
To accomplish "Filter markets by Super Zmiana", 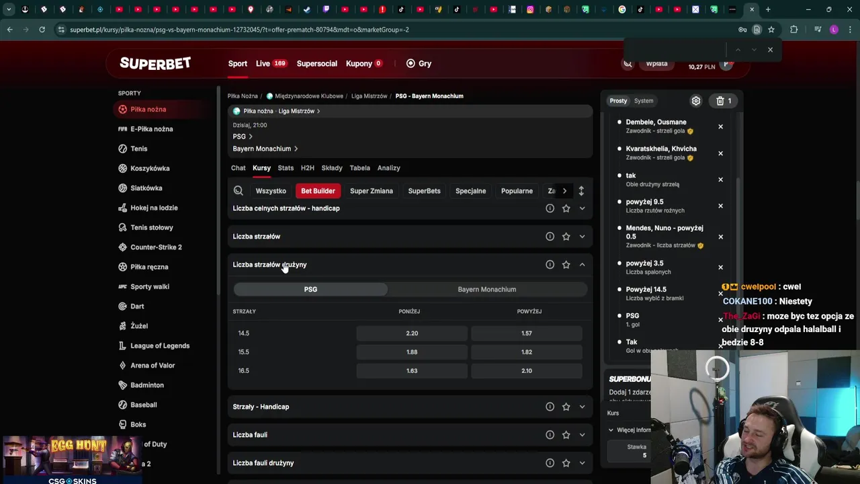I will click(372, 191).
